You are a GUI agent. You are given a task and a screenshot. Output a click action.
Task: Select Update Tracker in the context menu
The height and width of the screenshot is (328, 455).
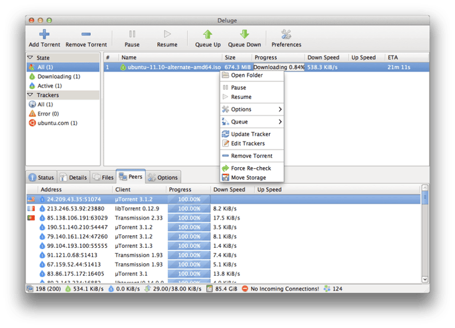click(252, 134)
